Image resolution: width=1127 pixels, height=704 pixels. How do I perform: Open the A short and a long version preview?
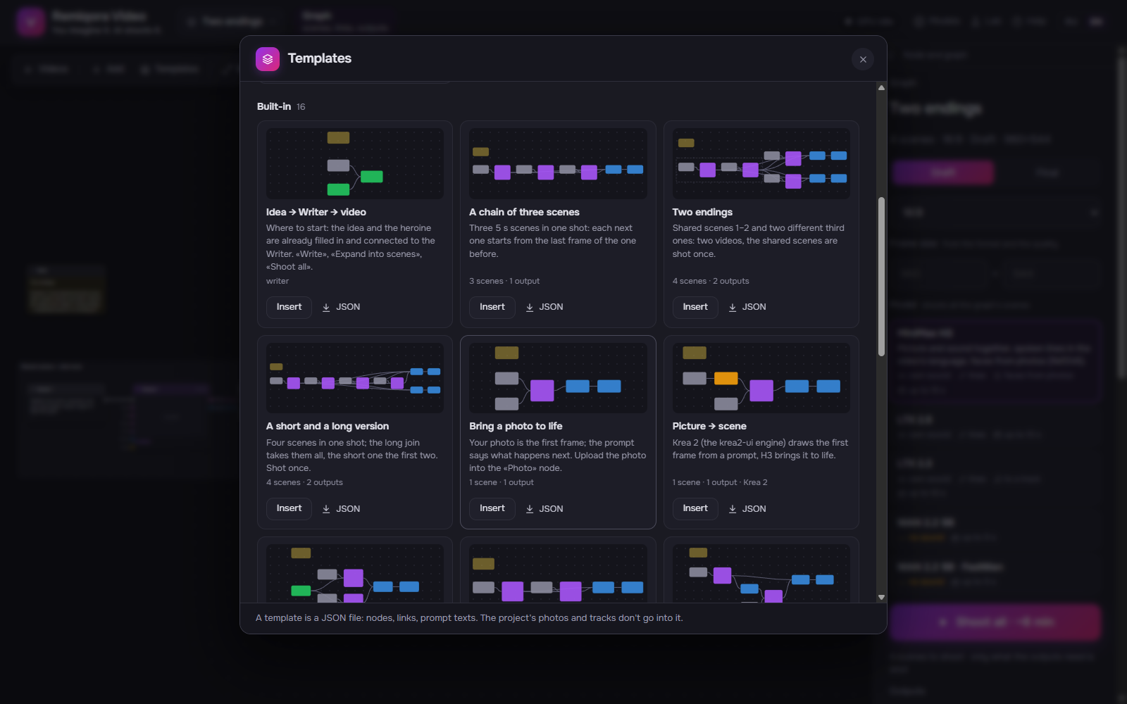coord(355,378)
